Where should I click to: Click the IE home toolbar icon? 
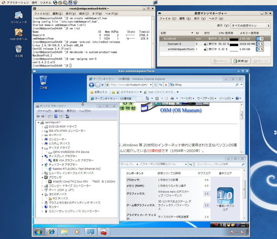click(147, 98)
